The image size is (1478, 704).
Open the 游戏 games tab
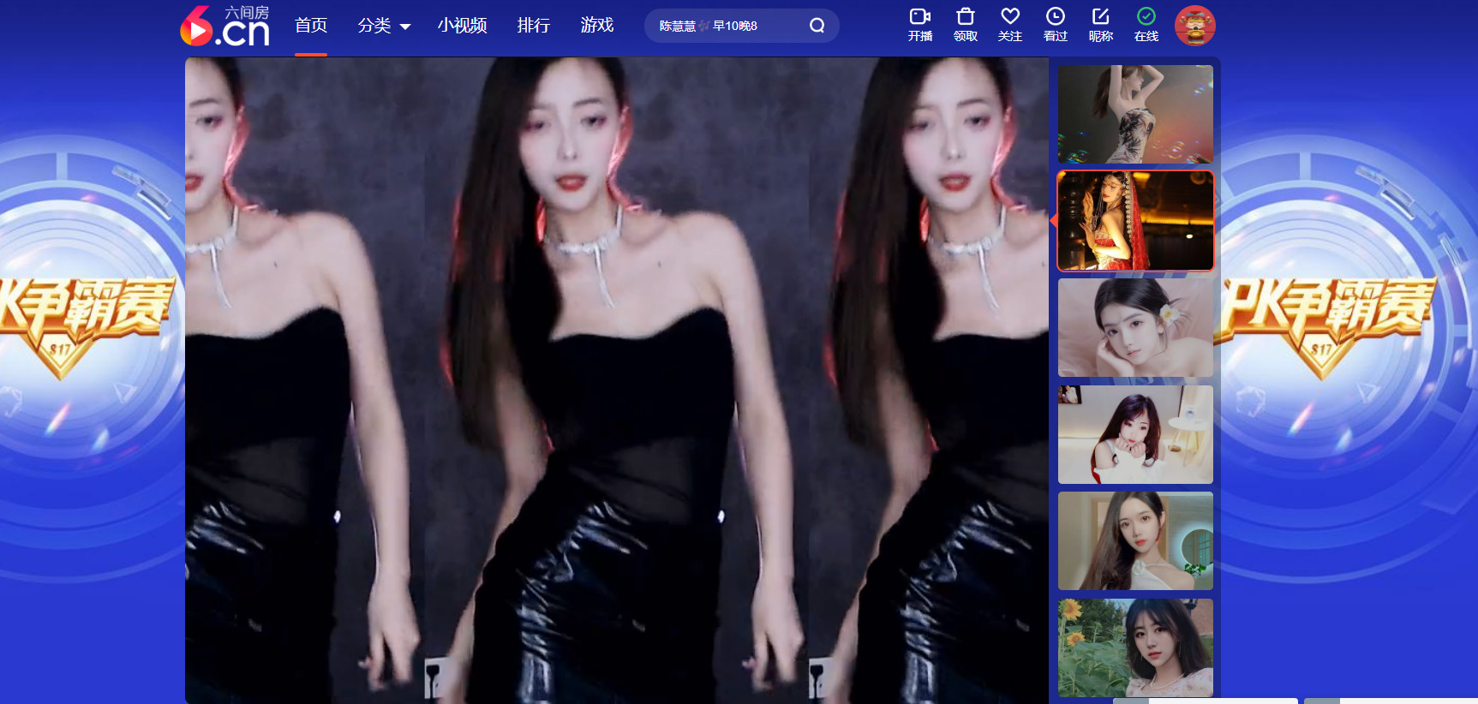pyautogui.click(x=597, y=26)
